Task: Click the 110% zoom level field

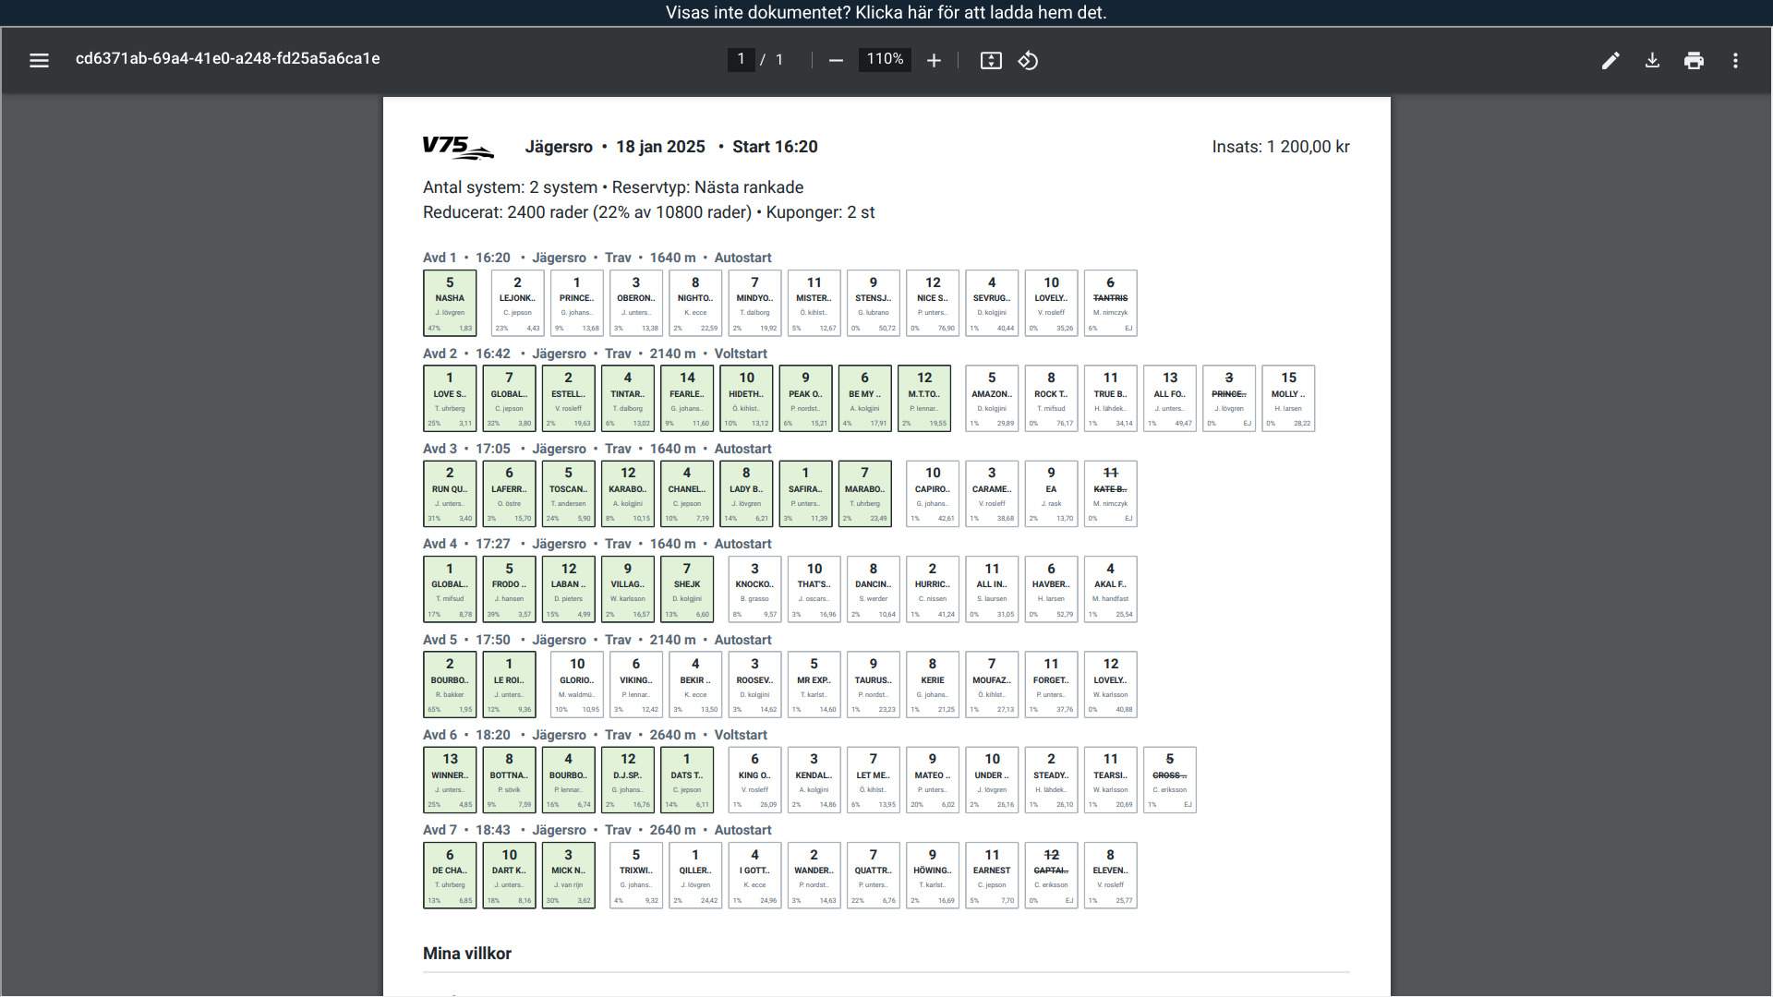Action: (885, 59)
